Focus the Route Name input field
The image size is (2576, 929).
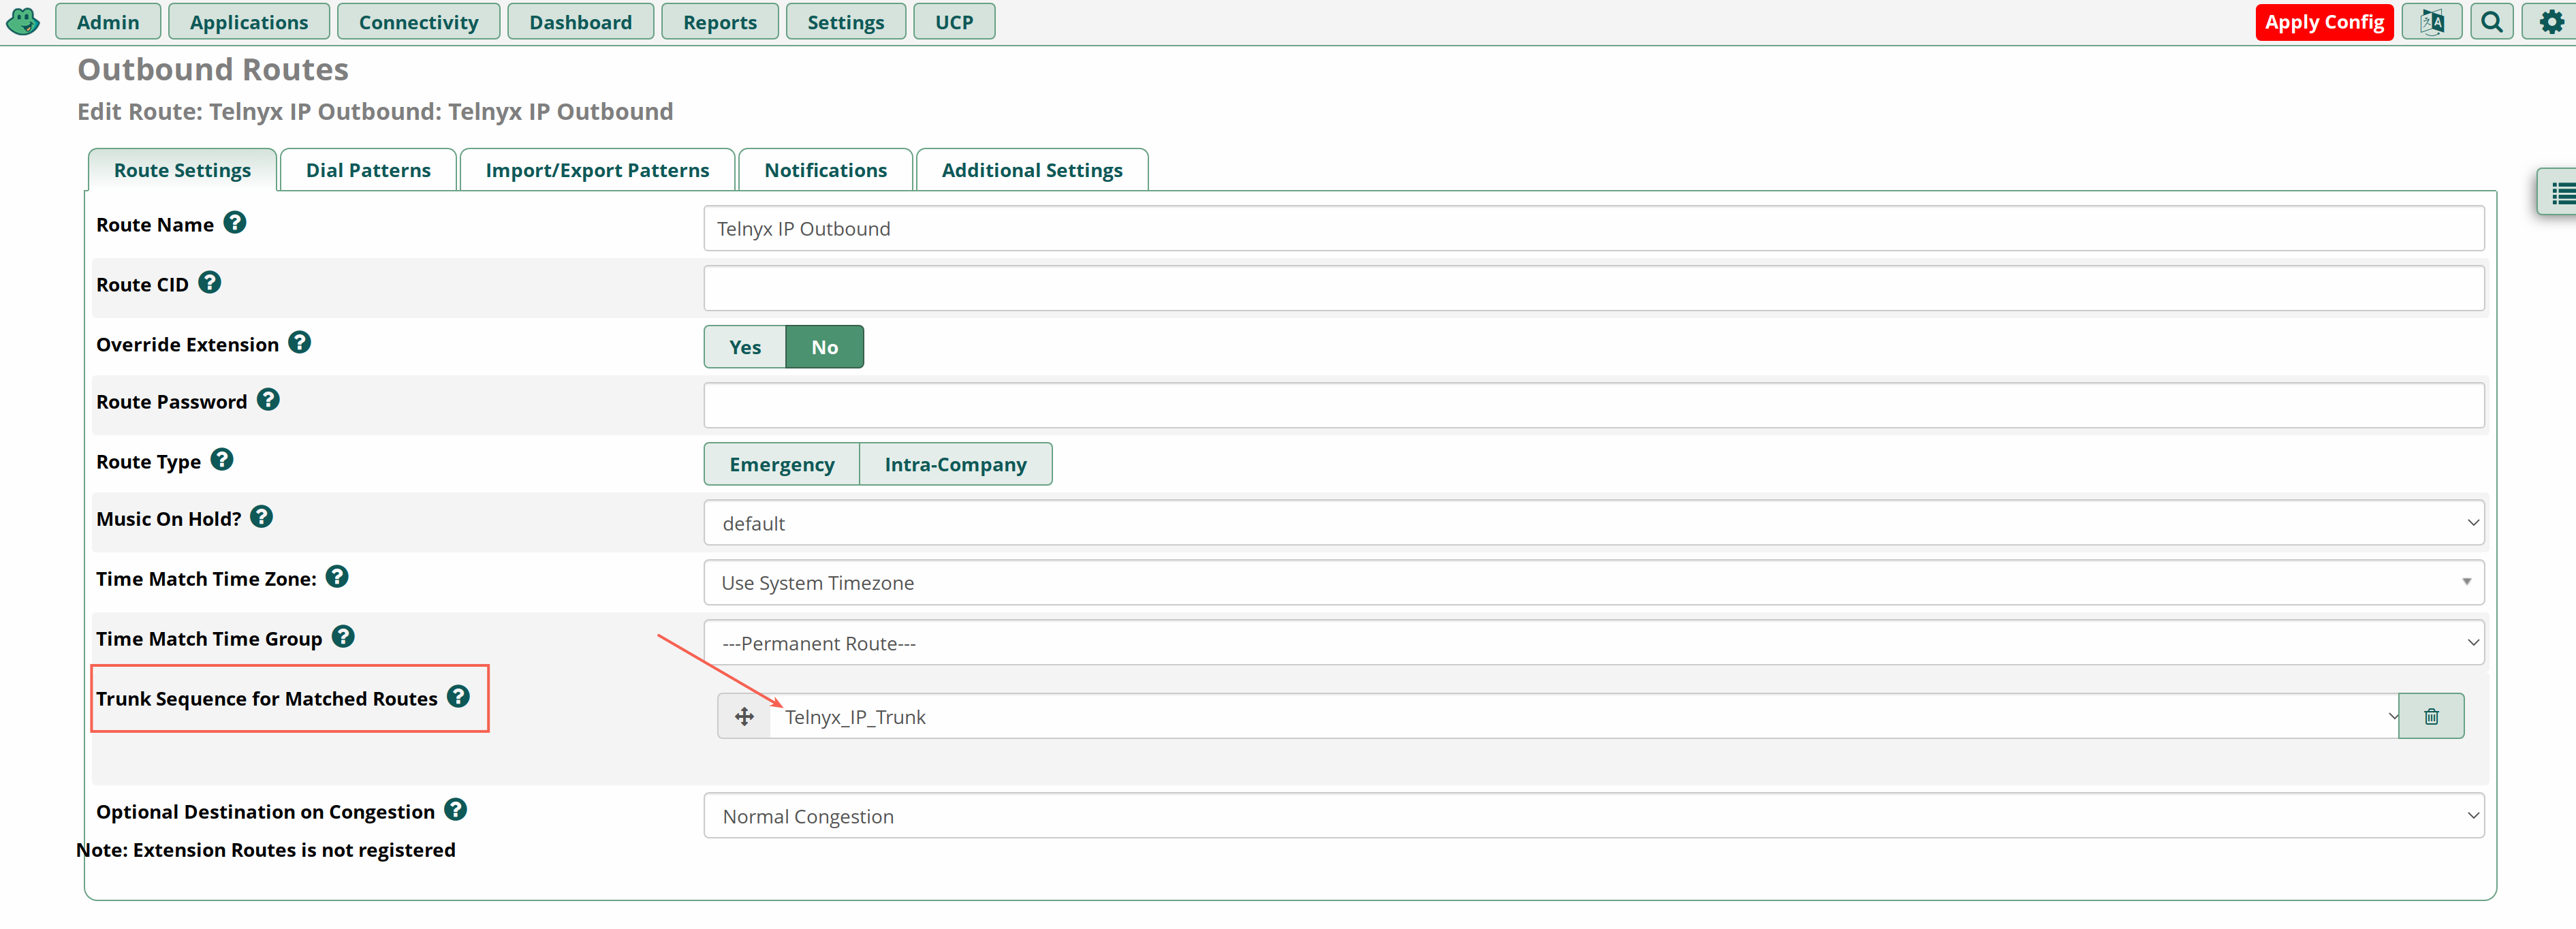click(1594, 229)
